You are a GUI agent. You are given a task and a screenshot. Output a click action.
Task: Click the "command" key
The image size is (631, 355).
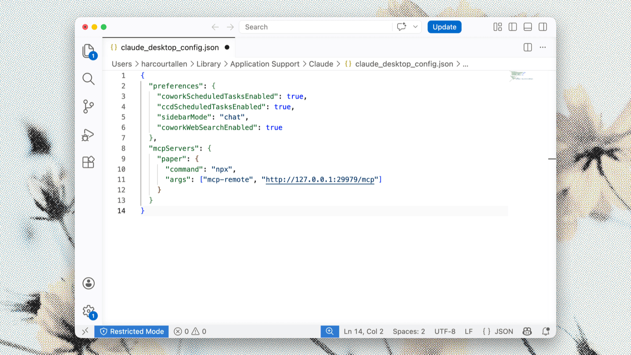pyautogui.click(x=184, y=169)
